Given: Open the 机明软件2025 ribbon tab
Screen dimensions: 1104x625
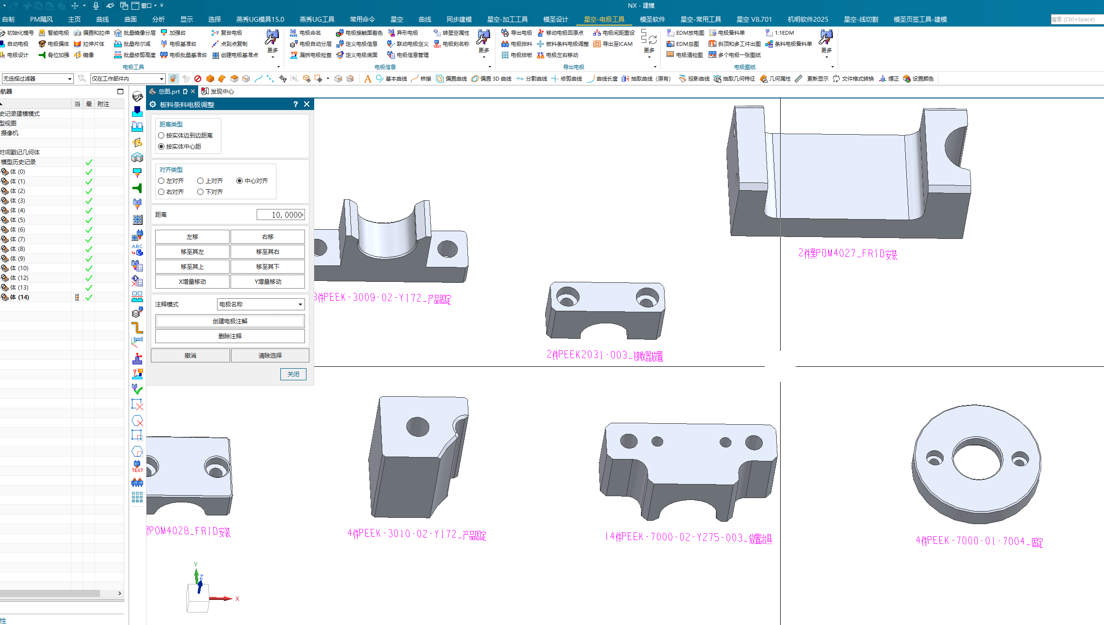Looking at the screenshot, I should [808, 19].
